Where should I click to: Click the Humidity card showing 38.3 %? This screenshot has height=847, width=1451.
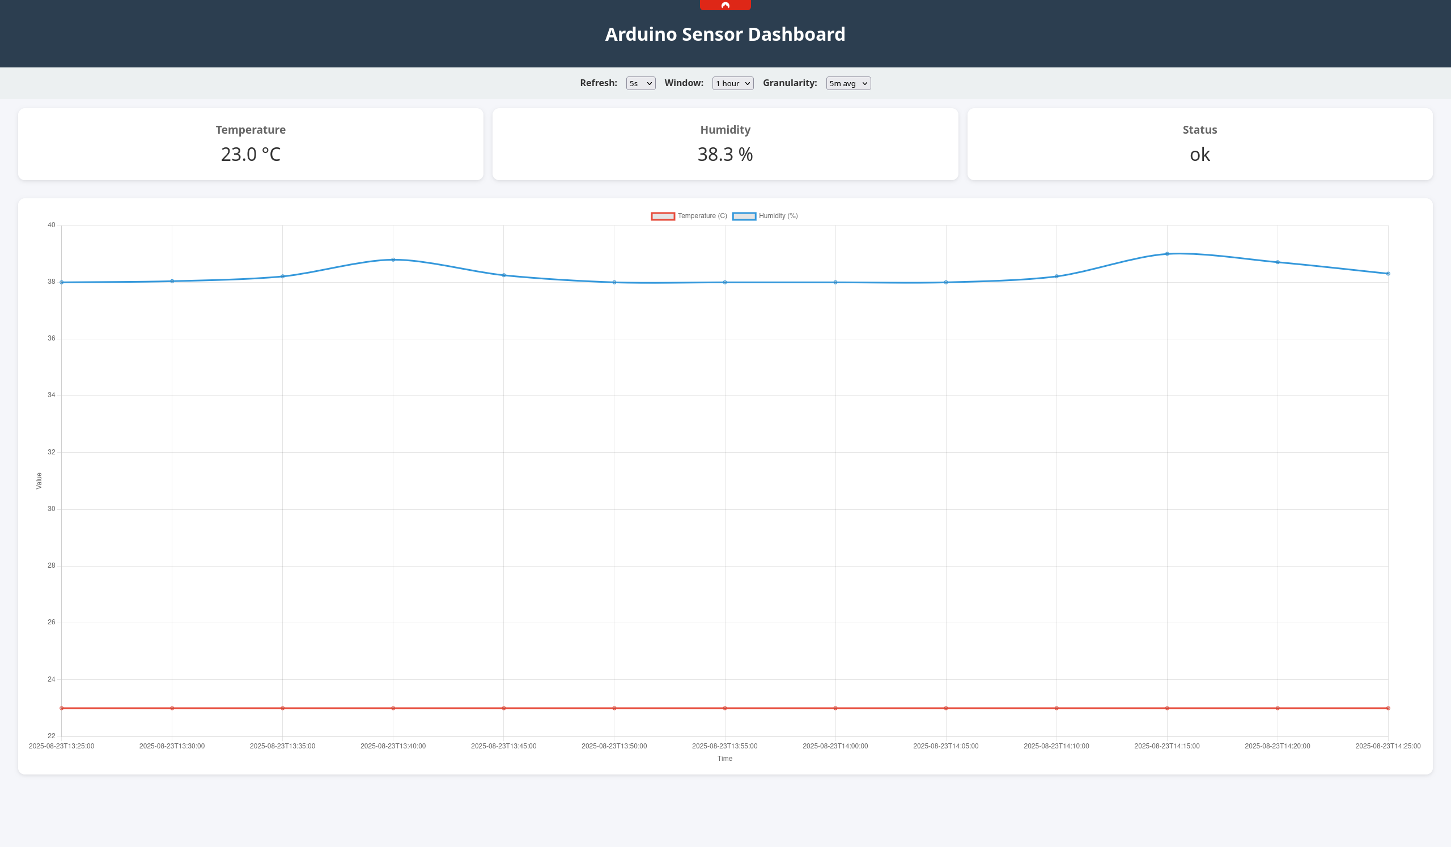pos(725,144)
